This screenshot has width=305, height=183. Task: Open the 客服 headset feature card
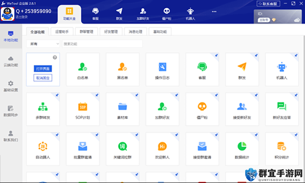tap(202, 69)
